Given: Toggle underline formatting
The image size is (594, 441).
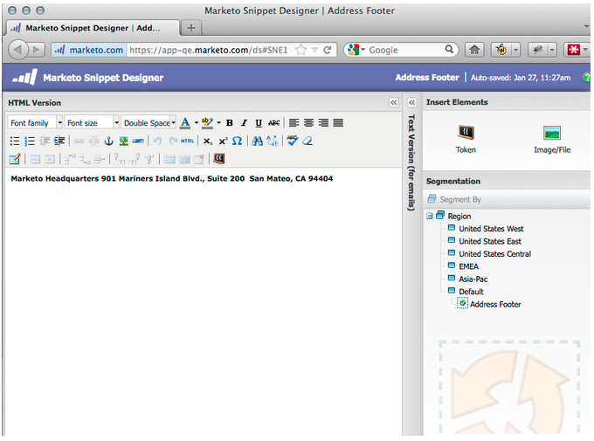Looking at the screenshot, I should (259, 123).
